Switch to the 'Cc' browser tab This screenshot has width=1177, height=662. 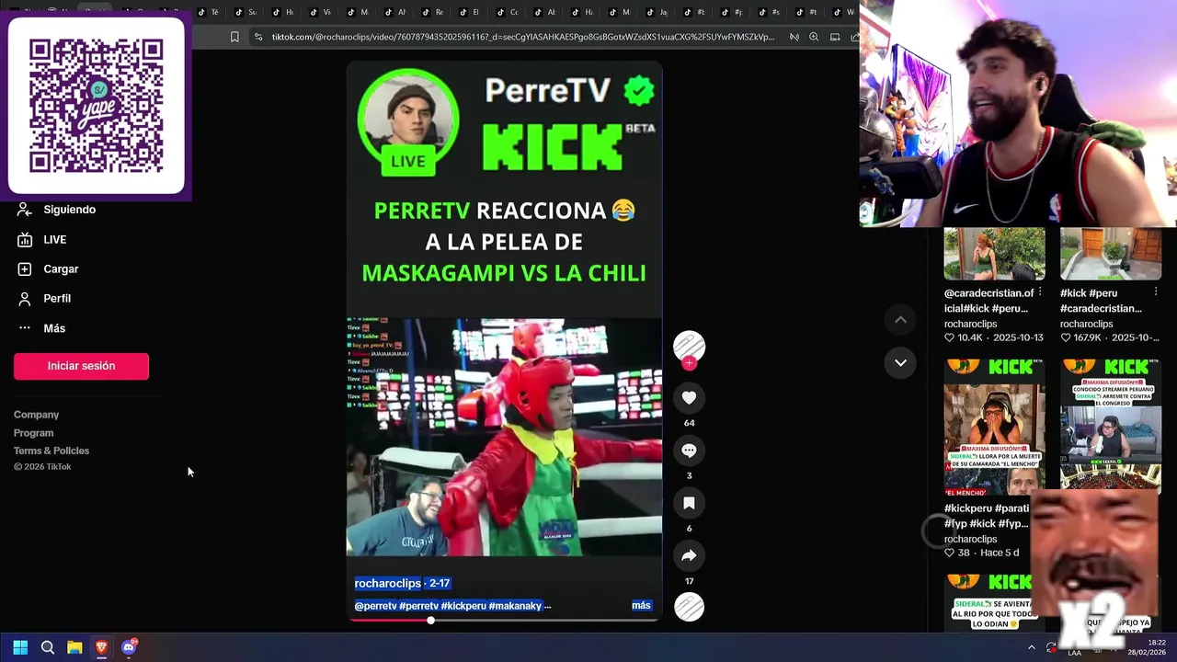(x=507, y=12)
